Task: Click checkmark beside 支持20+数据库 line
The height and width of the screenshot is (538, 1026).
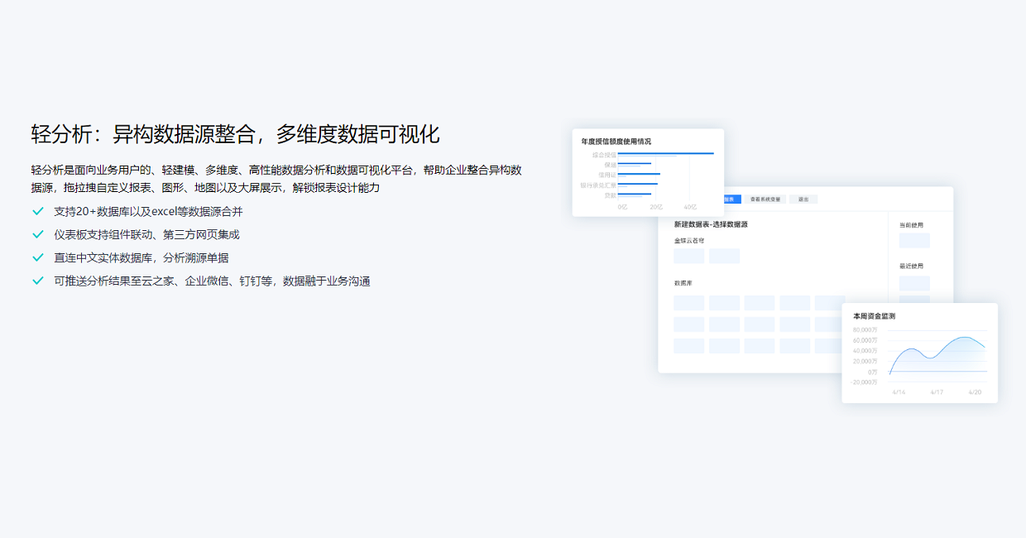Action: coord(37,211)
